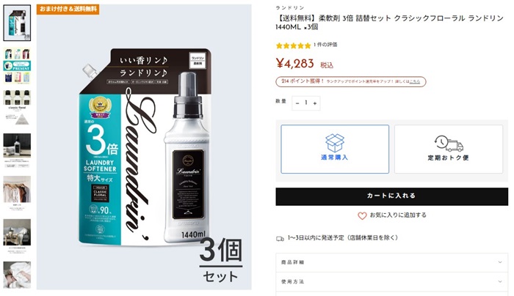
Task: Add item with カートに入れる button
Action: tap(391, 196)
